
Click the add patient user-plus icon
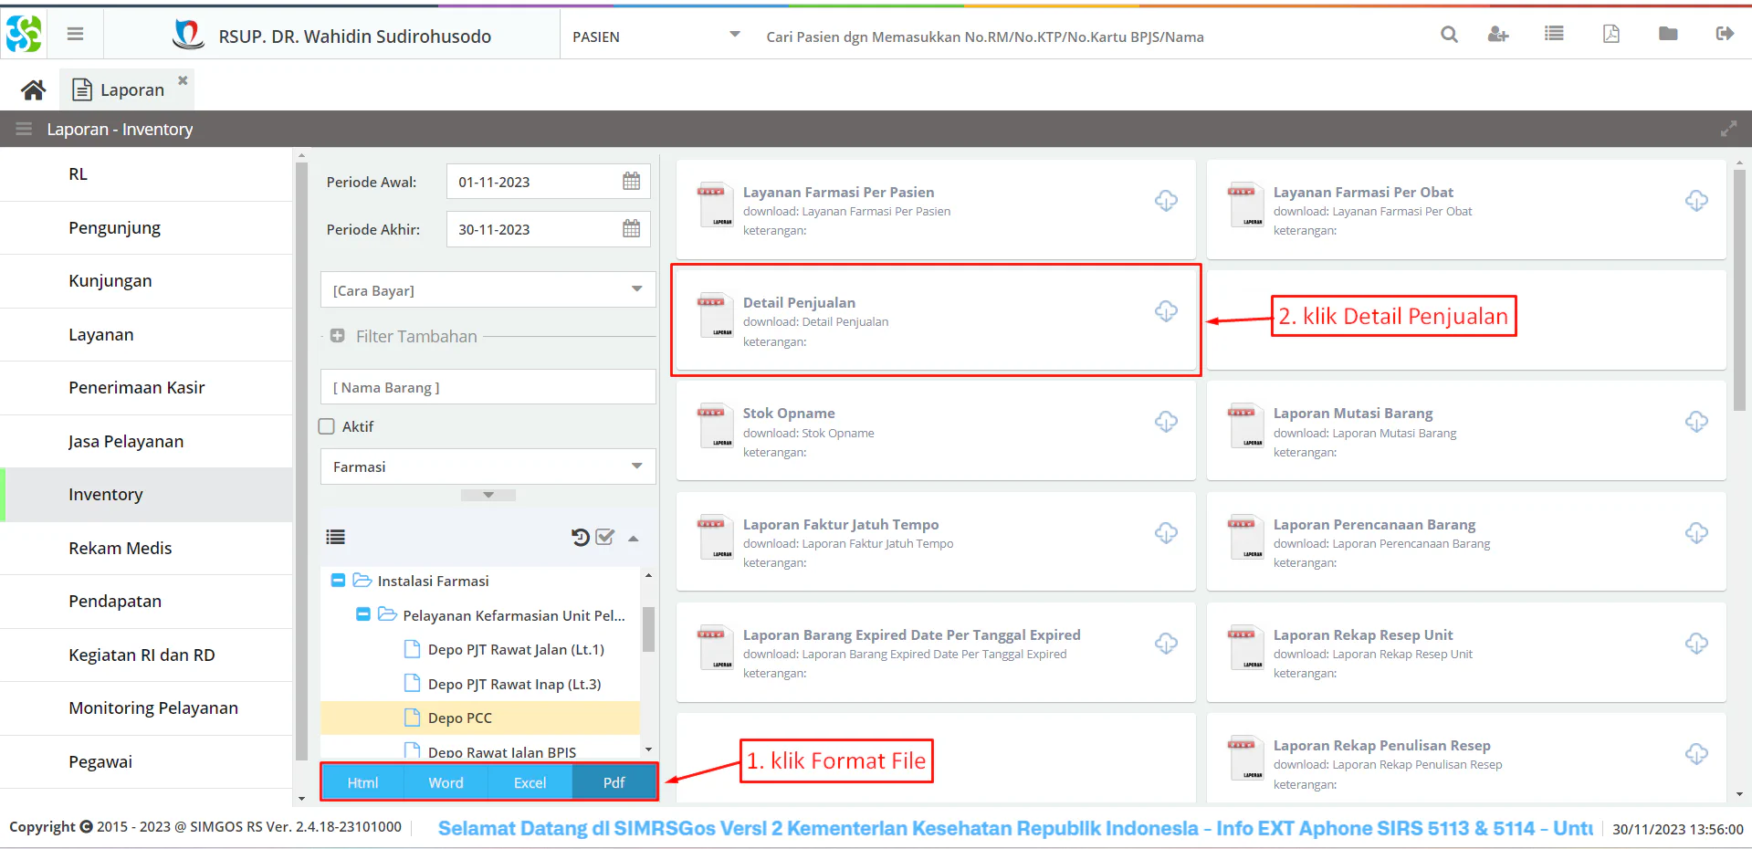click(1498, 35)
